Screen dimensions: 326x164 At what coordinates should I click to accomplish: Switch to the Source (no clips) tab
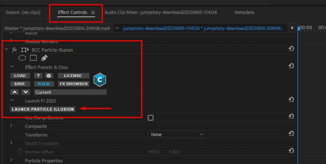pos(23,12)
